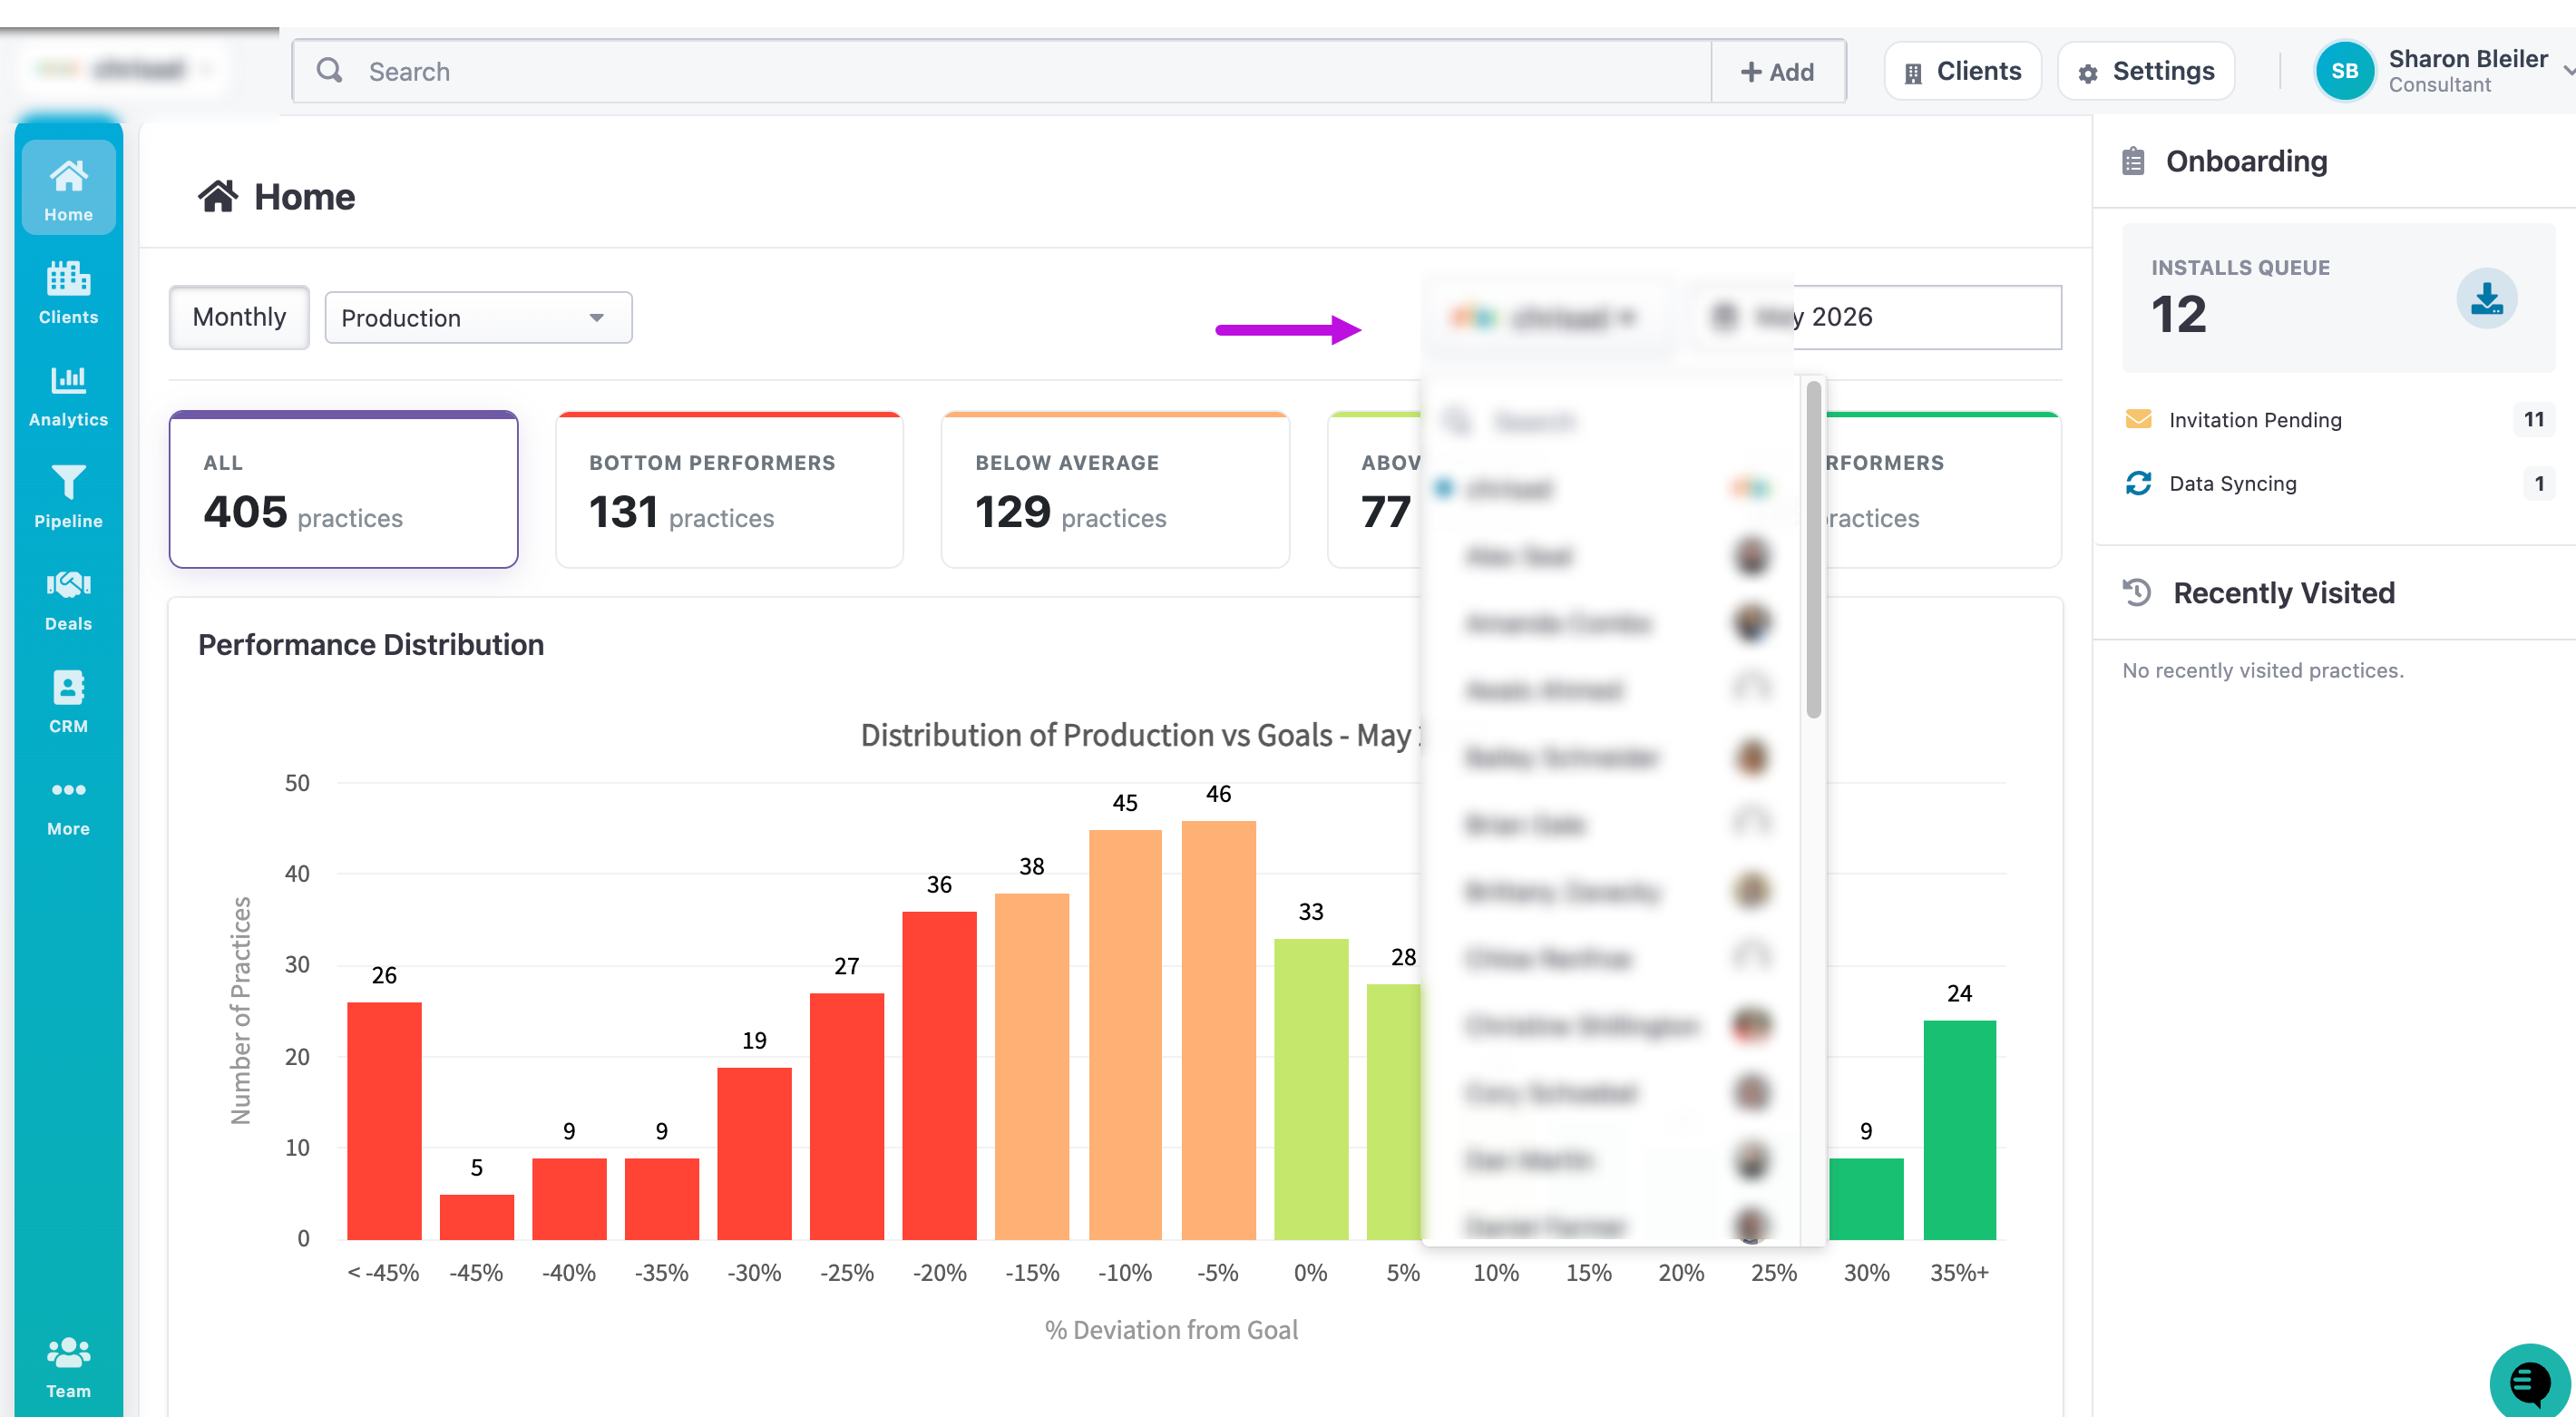The image size is (2576, 1417).
Task: Open the Settings button
Action: coord(2146,71)
